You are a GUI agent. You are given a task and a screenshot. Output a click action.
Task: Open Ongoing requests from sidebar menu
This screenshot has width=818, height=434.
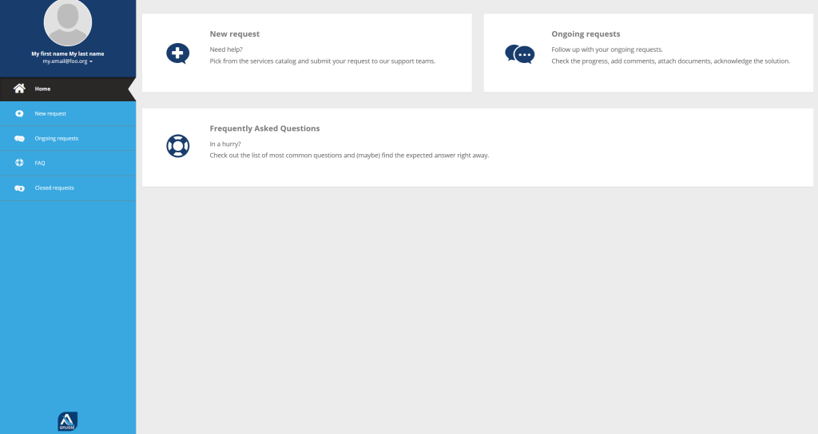coord(68,139)
